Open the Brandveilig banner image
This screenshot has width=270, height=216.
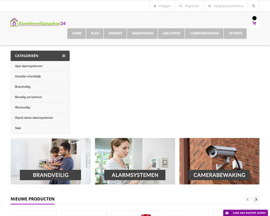click(50, 161)
